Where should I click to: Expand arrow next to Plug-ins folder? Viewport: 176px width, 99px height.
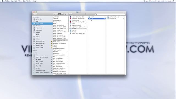pyautogui.click(x=86, y=30)
